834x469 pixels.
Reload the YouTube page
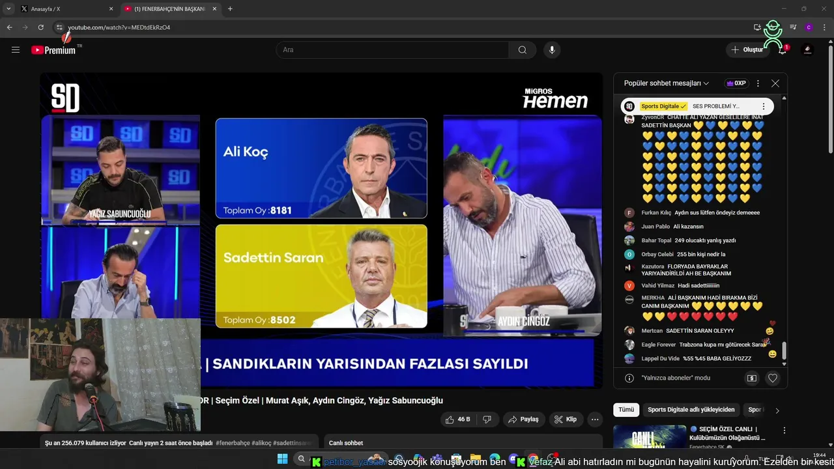[40, 27]
